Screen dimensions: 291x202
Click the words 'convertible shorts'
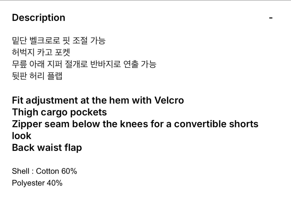(216, 124)
